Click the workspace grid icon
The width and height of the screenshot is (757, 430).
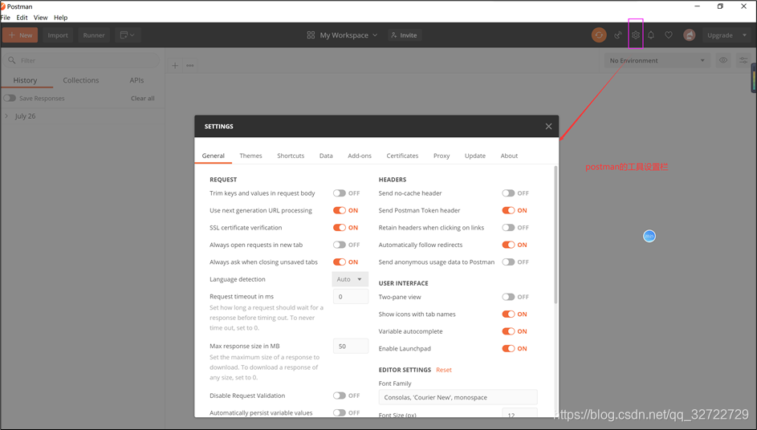click(x=311, y=35)
